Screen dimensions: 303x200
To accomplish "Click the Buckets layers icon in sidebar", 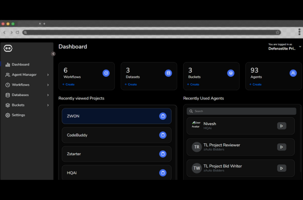I will pos(7,105).
